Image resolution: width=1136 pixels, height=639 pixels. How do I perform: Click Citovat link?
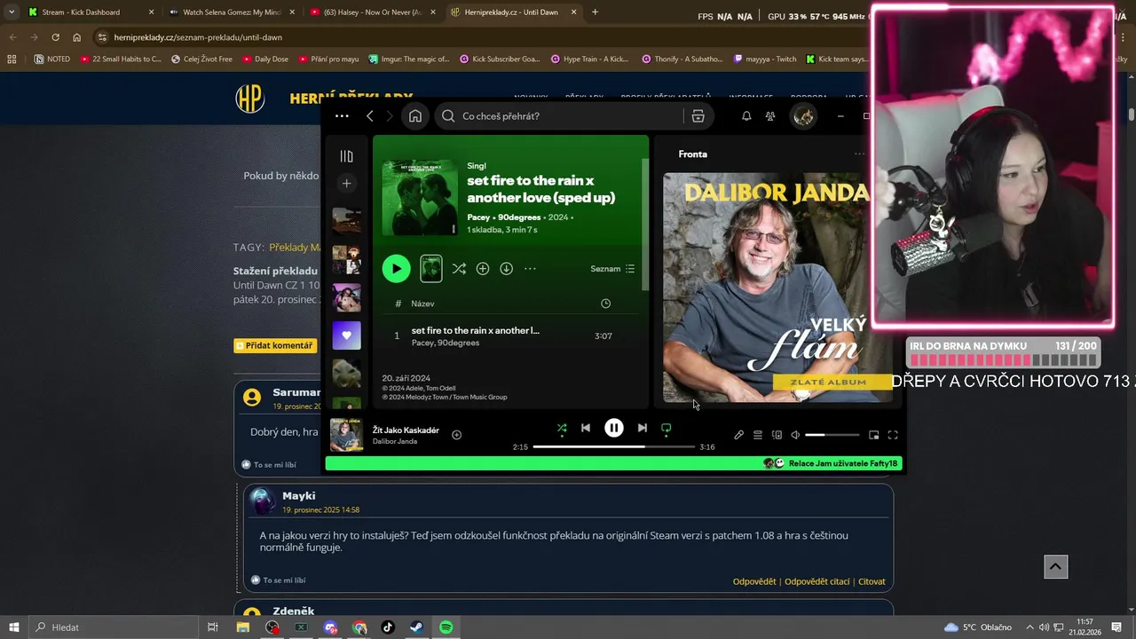(872, 581)
